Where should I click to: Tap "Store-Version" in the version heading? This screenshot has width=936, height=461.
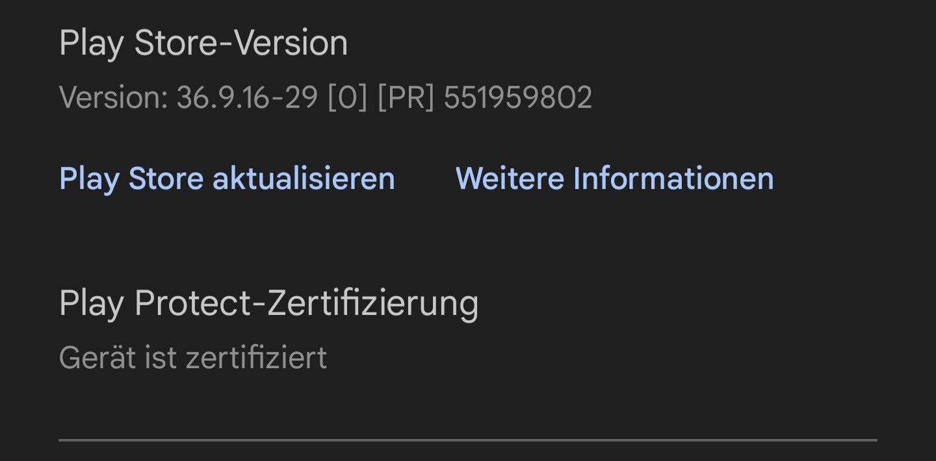pos(241,44)
